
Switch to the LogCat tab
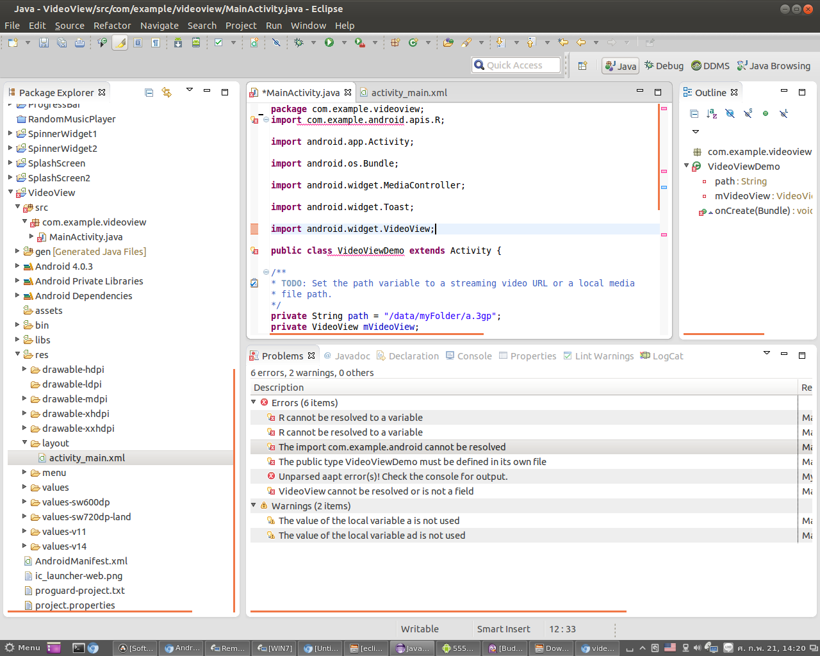pos(662,356)
